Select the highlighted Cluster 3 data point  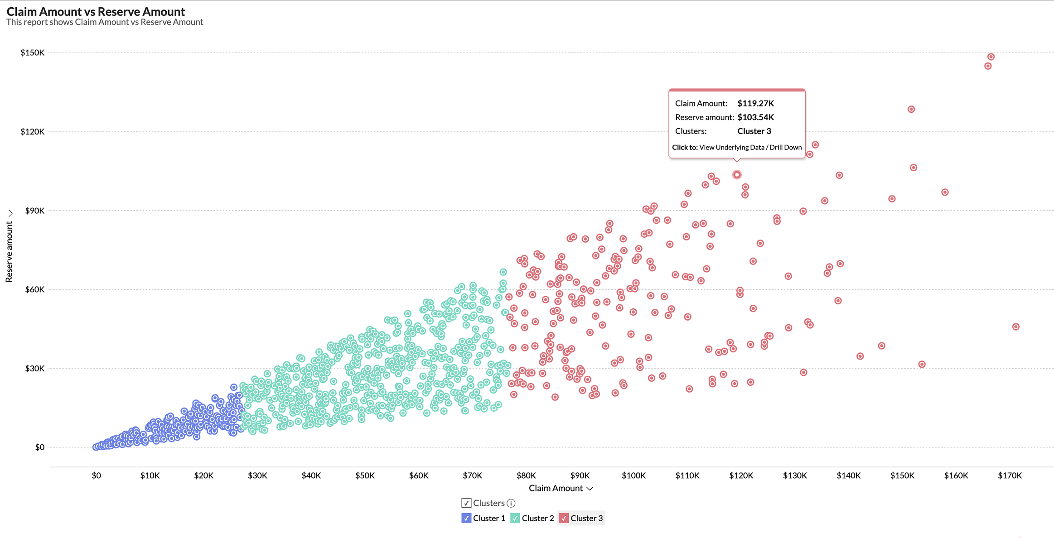point(737,174)
